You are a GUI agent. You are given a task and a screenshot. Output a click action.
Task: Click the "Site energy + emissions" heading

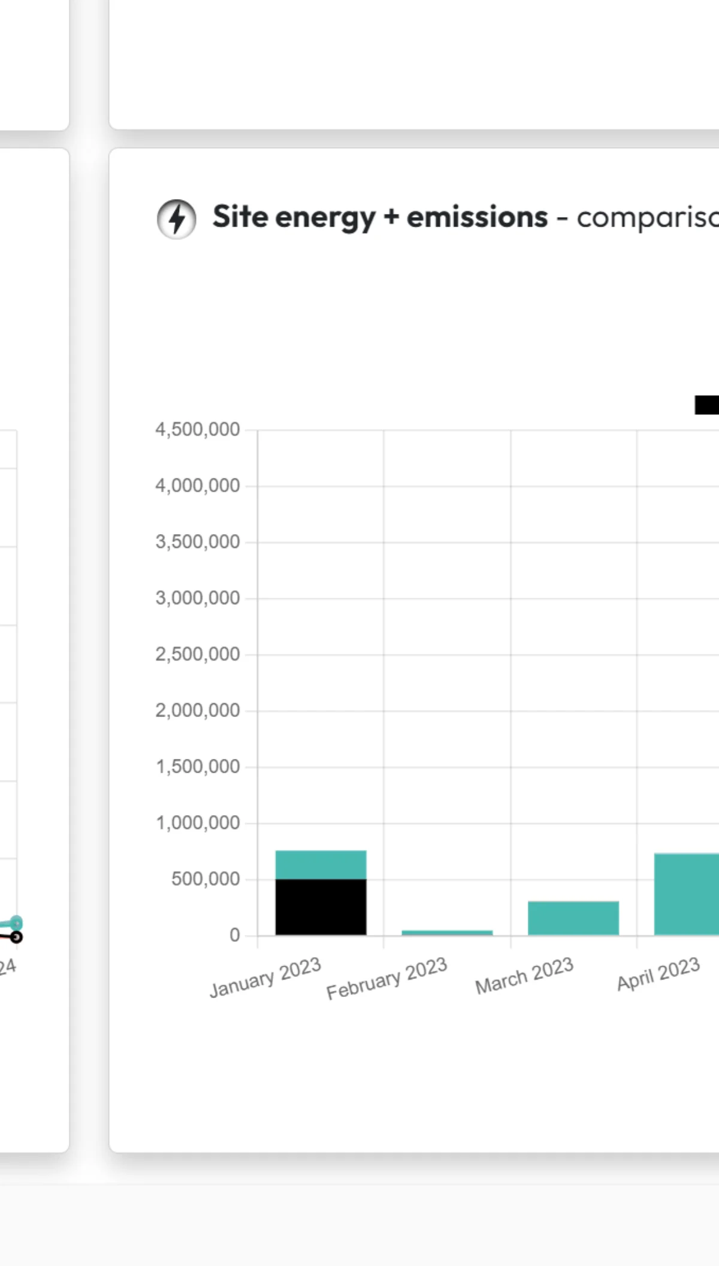380,217
